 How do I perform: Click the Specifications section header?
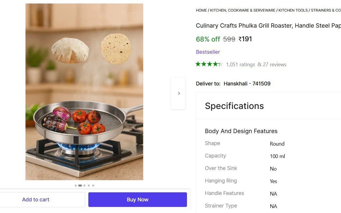[x=234, y=106]
